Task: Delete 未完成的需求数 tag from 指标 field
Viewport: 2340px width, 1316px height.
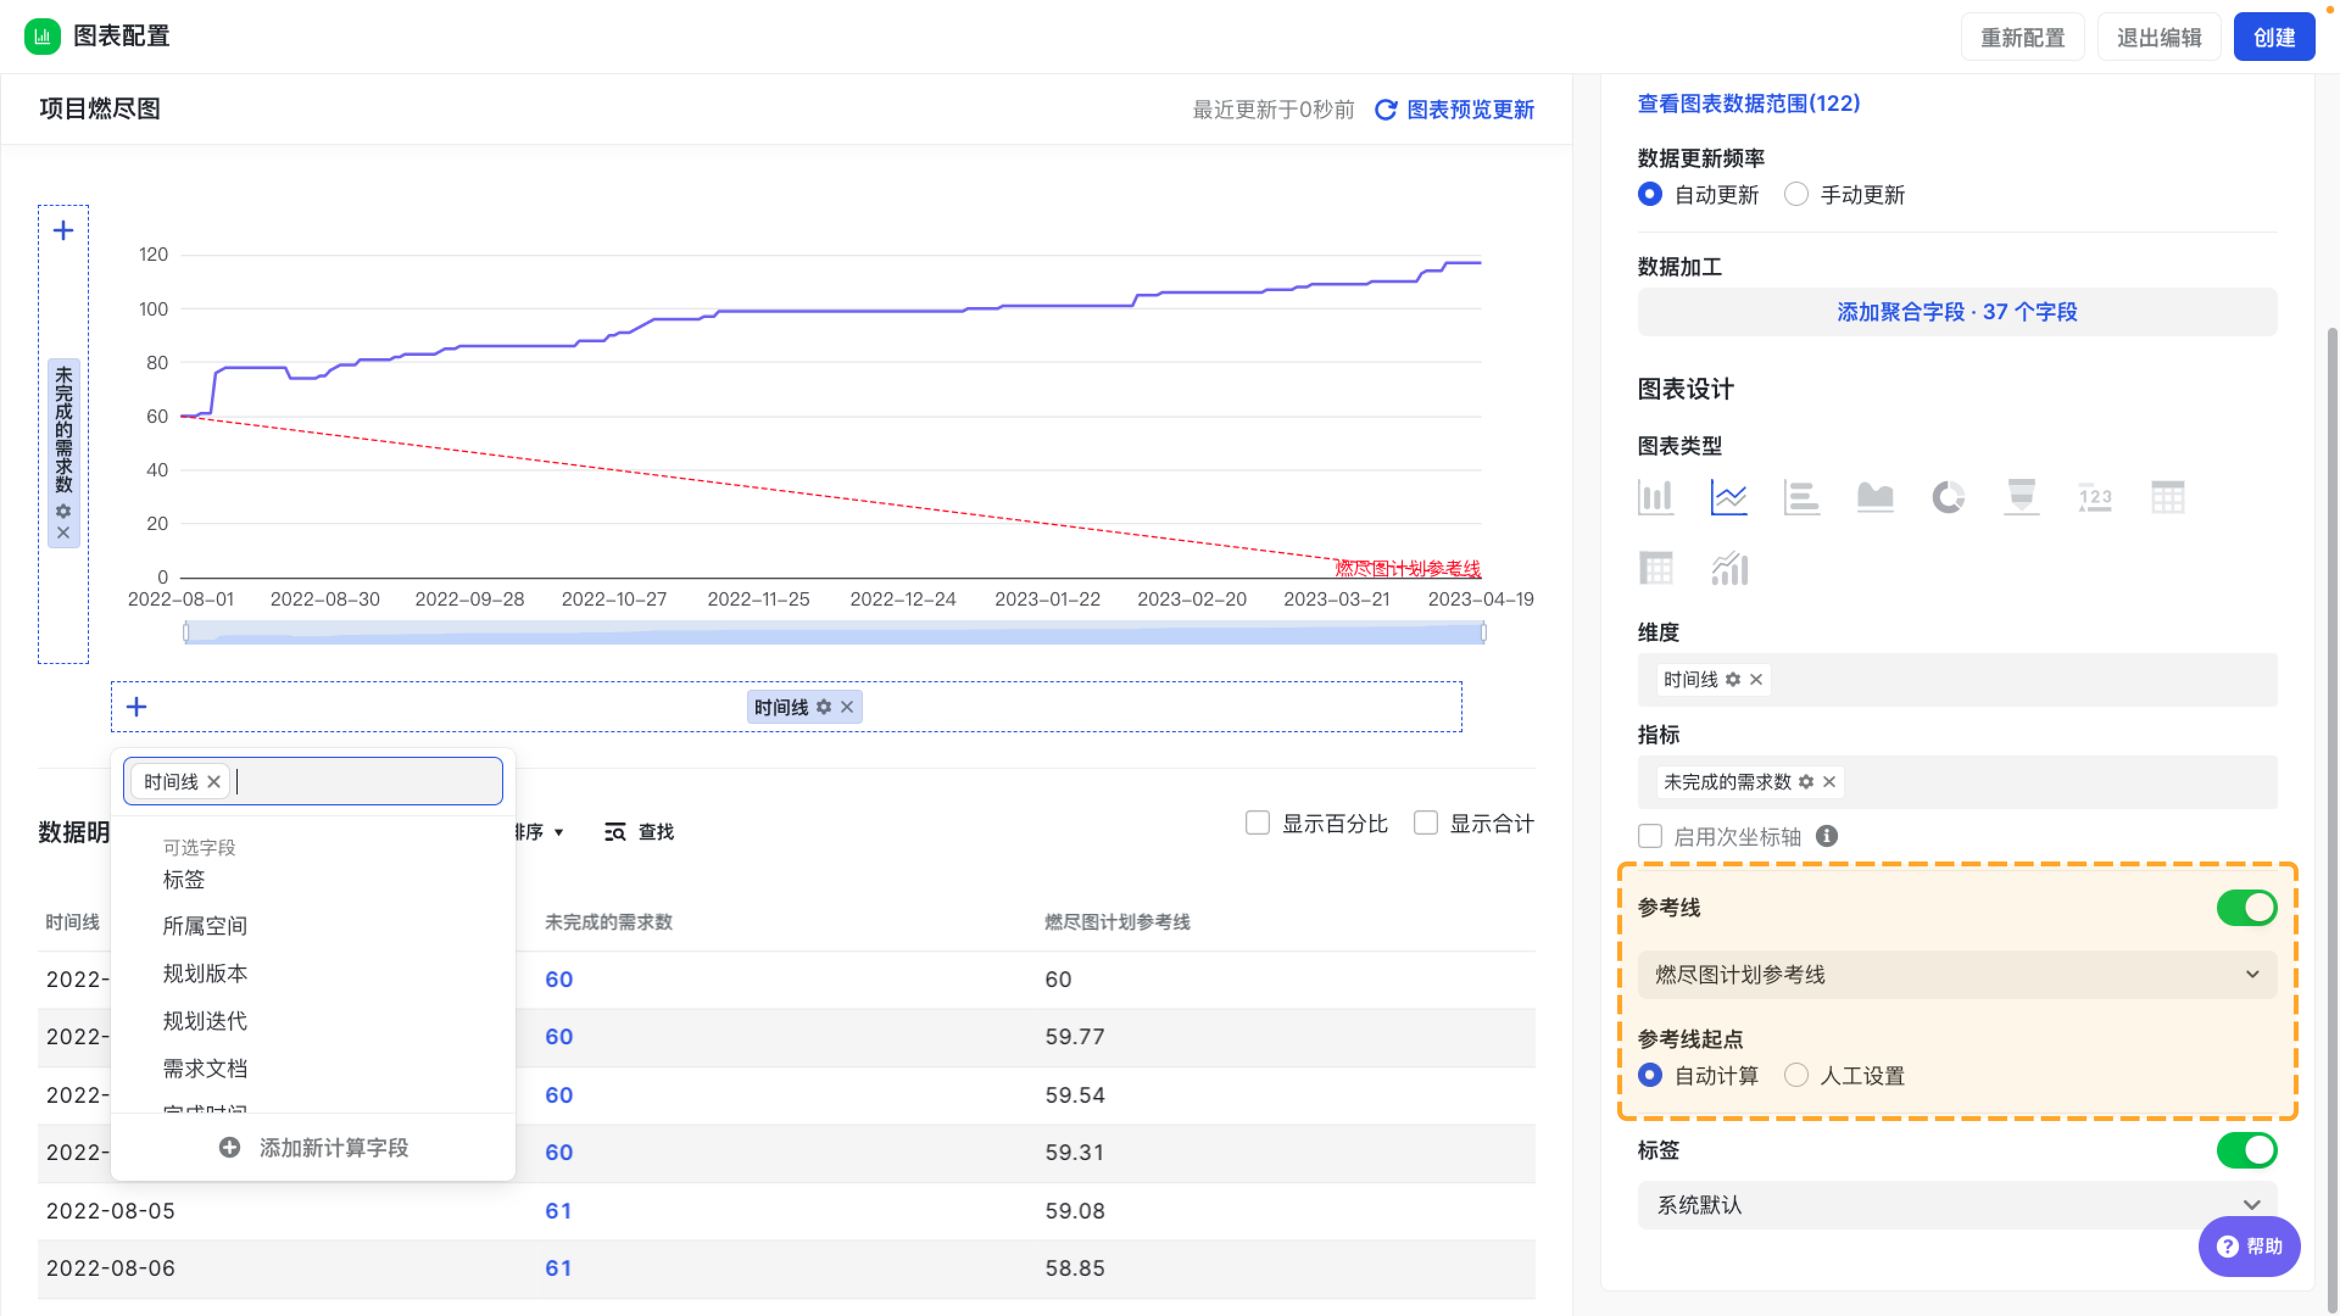Action: (x=1829, y=782)
